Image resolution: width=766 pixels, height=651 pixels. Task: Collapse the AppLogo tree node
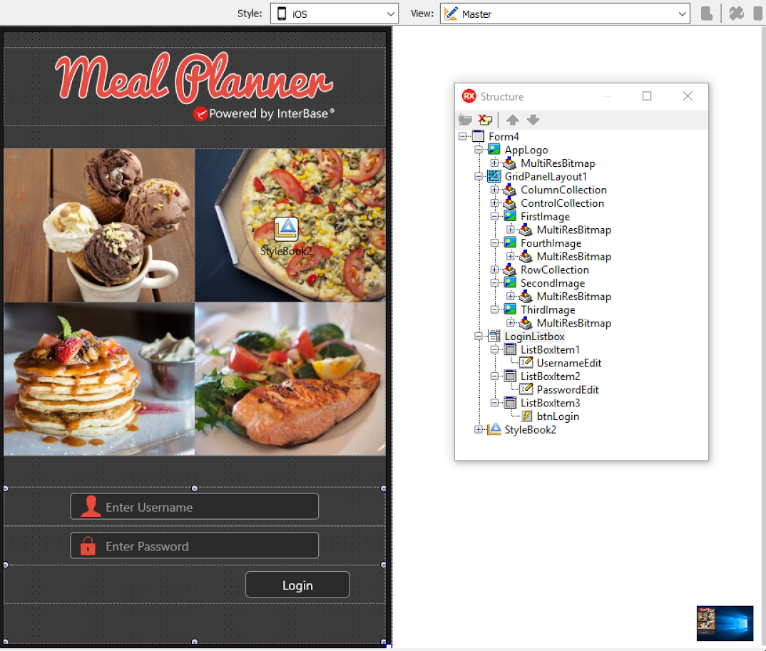click(479, 150)
